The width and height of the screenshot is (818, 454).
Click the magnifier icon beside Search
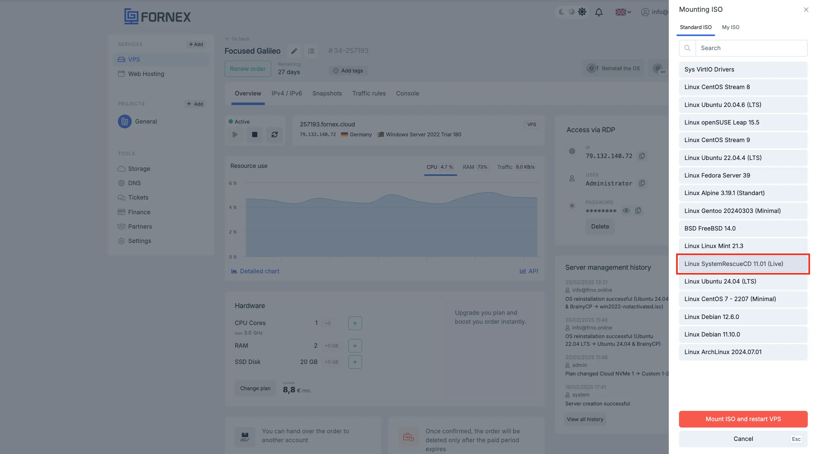pos(687,48)
